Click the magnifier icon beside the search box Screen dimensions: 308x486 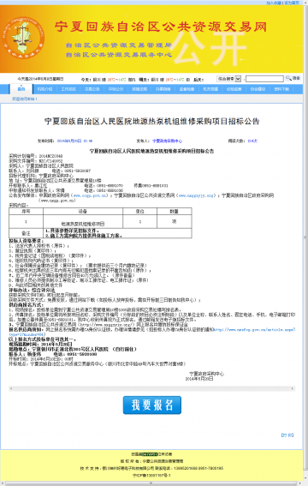coord(288,78)
